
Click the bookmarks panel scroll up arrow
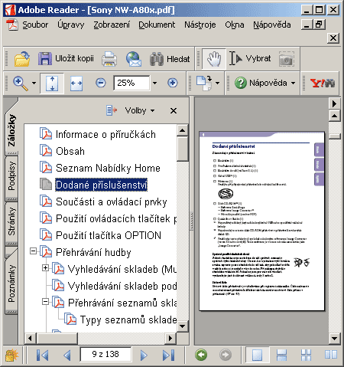(x=182, y=130)
